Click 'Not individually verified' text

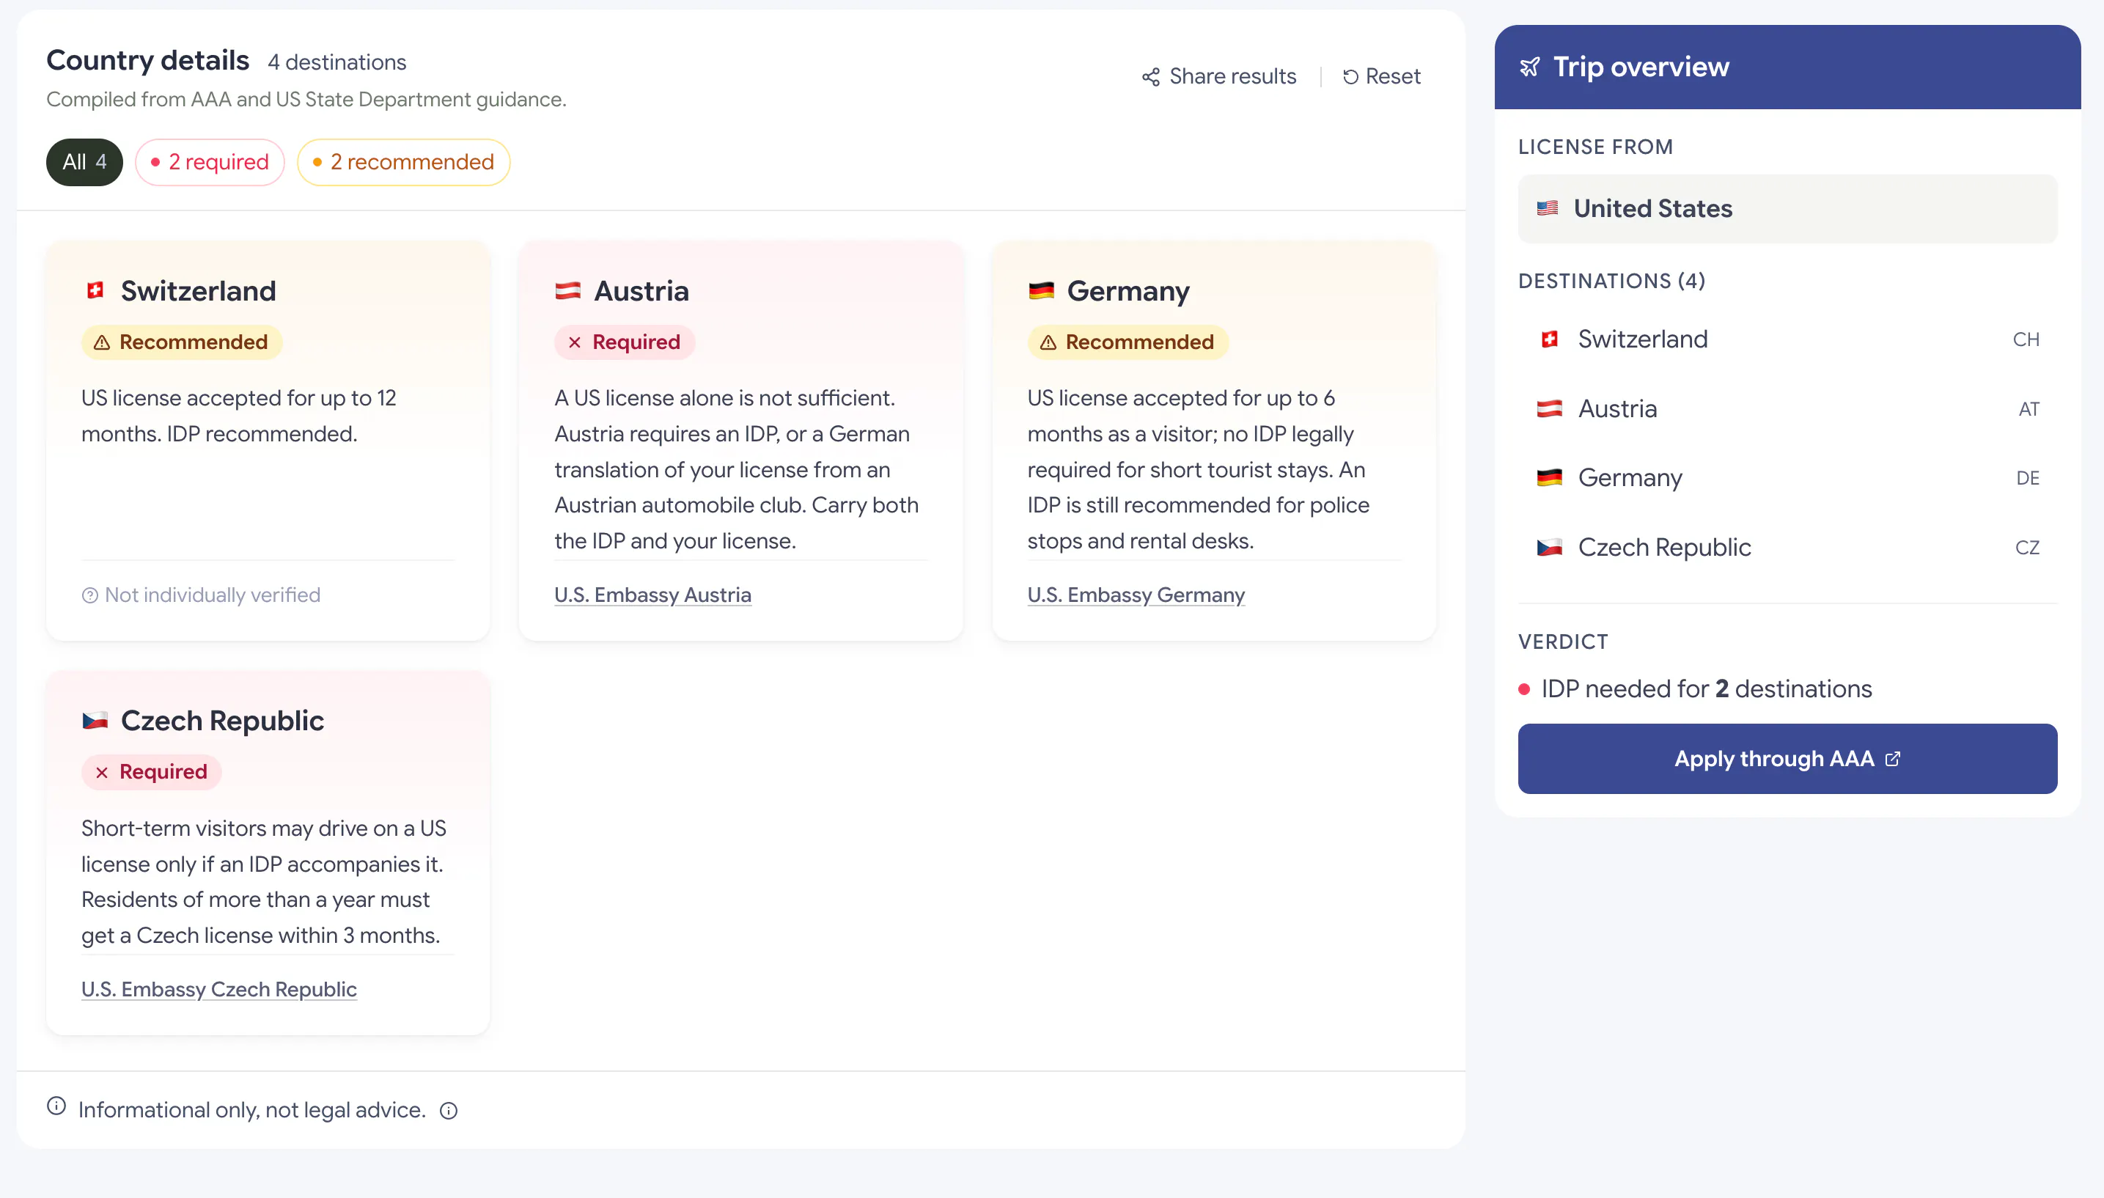212,595
